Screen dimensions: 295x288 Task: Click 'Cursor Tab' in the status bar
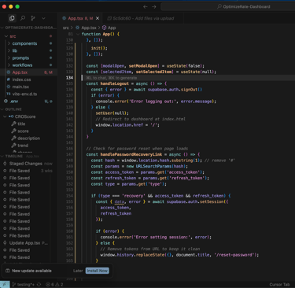point(279,285)
